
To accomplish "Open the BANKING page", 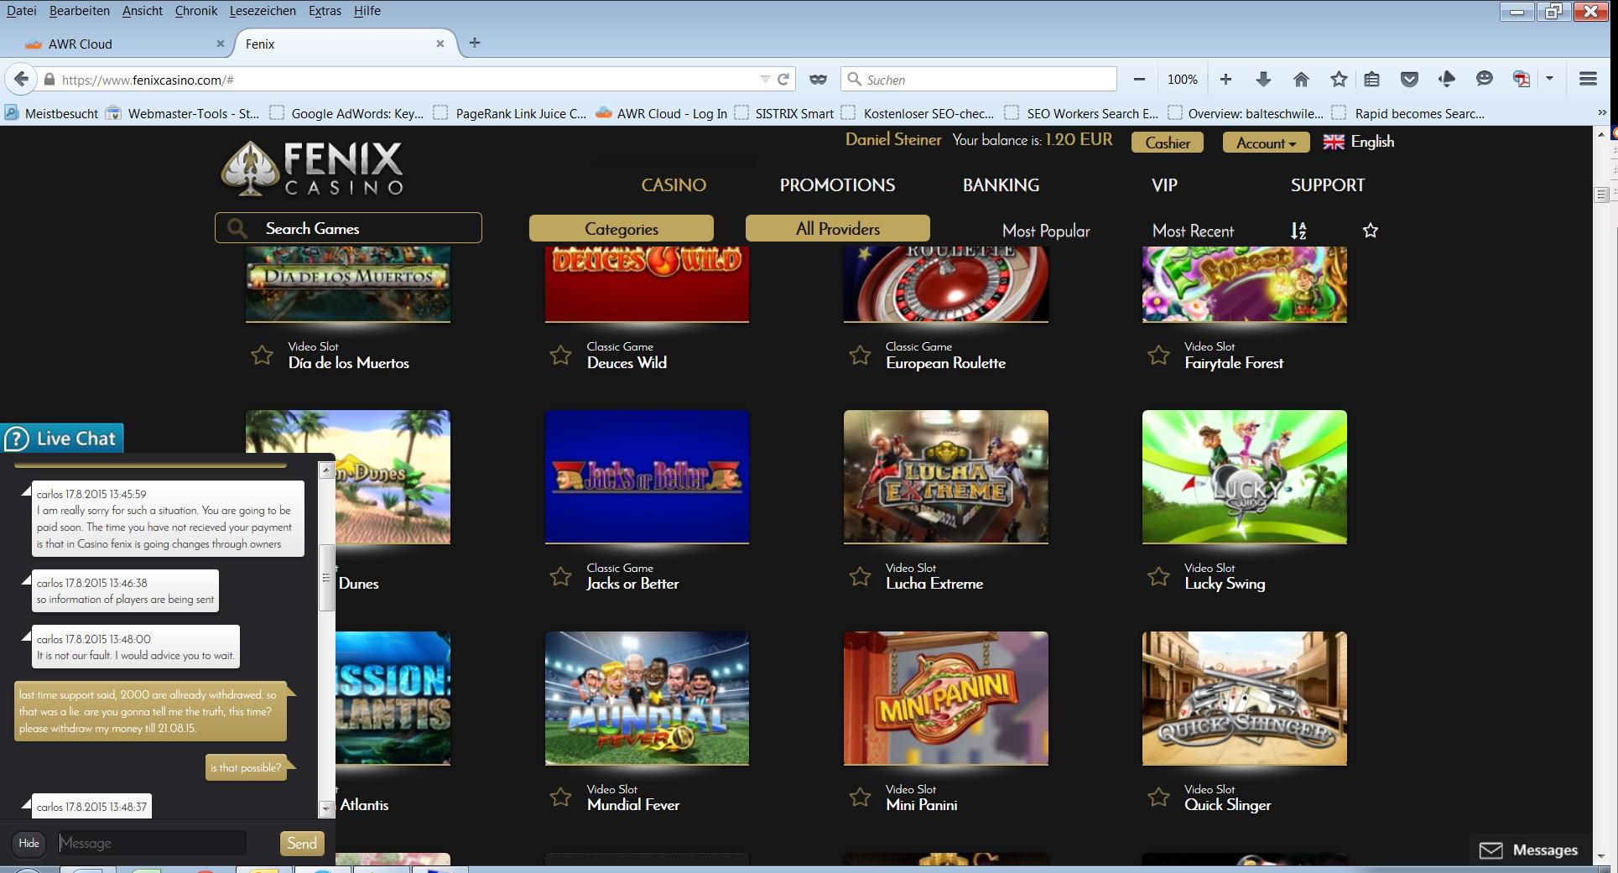I will coord(1001,185).
